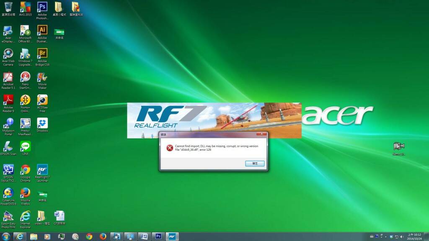Open the Windows 7 Upgrade desktop shortcut

click(25, 57)
